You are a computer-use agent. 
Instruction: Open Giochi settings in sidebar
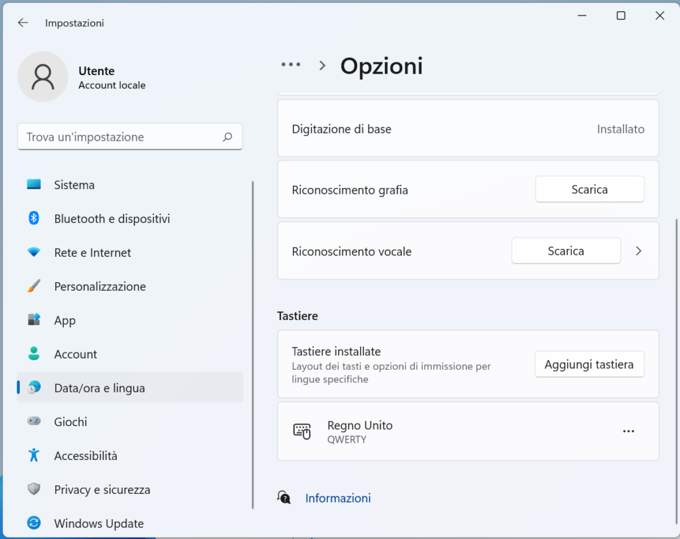coord(72,422)
